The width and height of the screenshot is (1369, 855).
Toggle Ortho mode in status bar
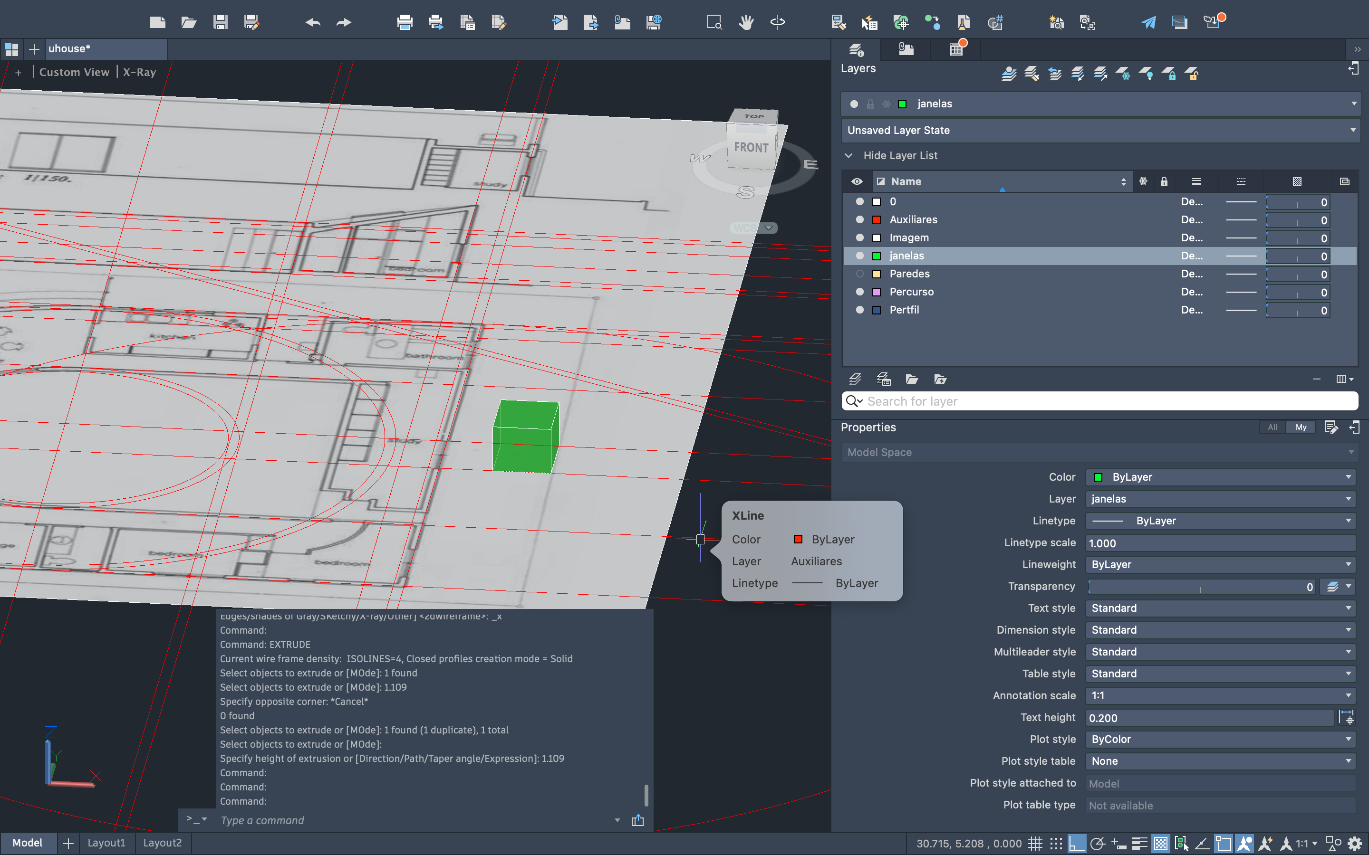point(1076,844)
